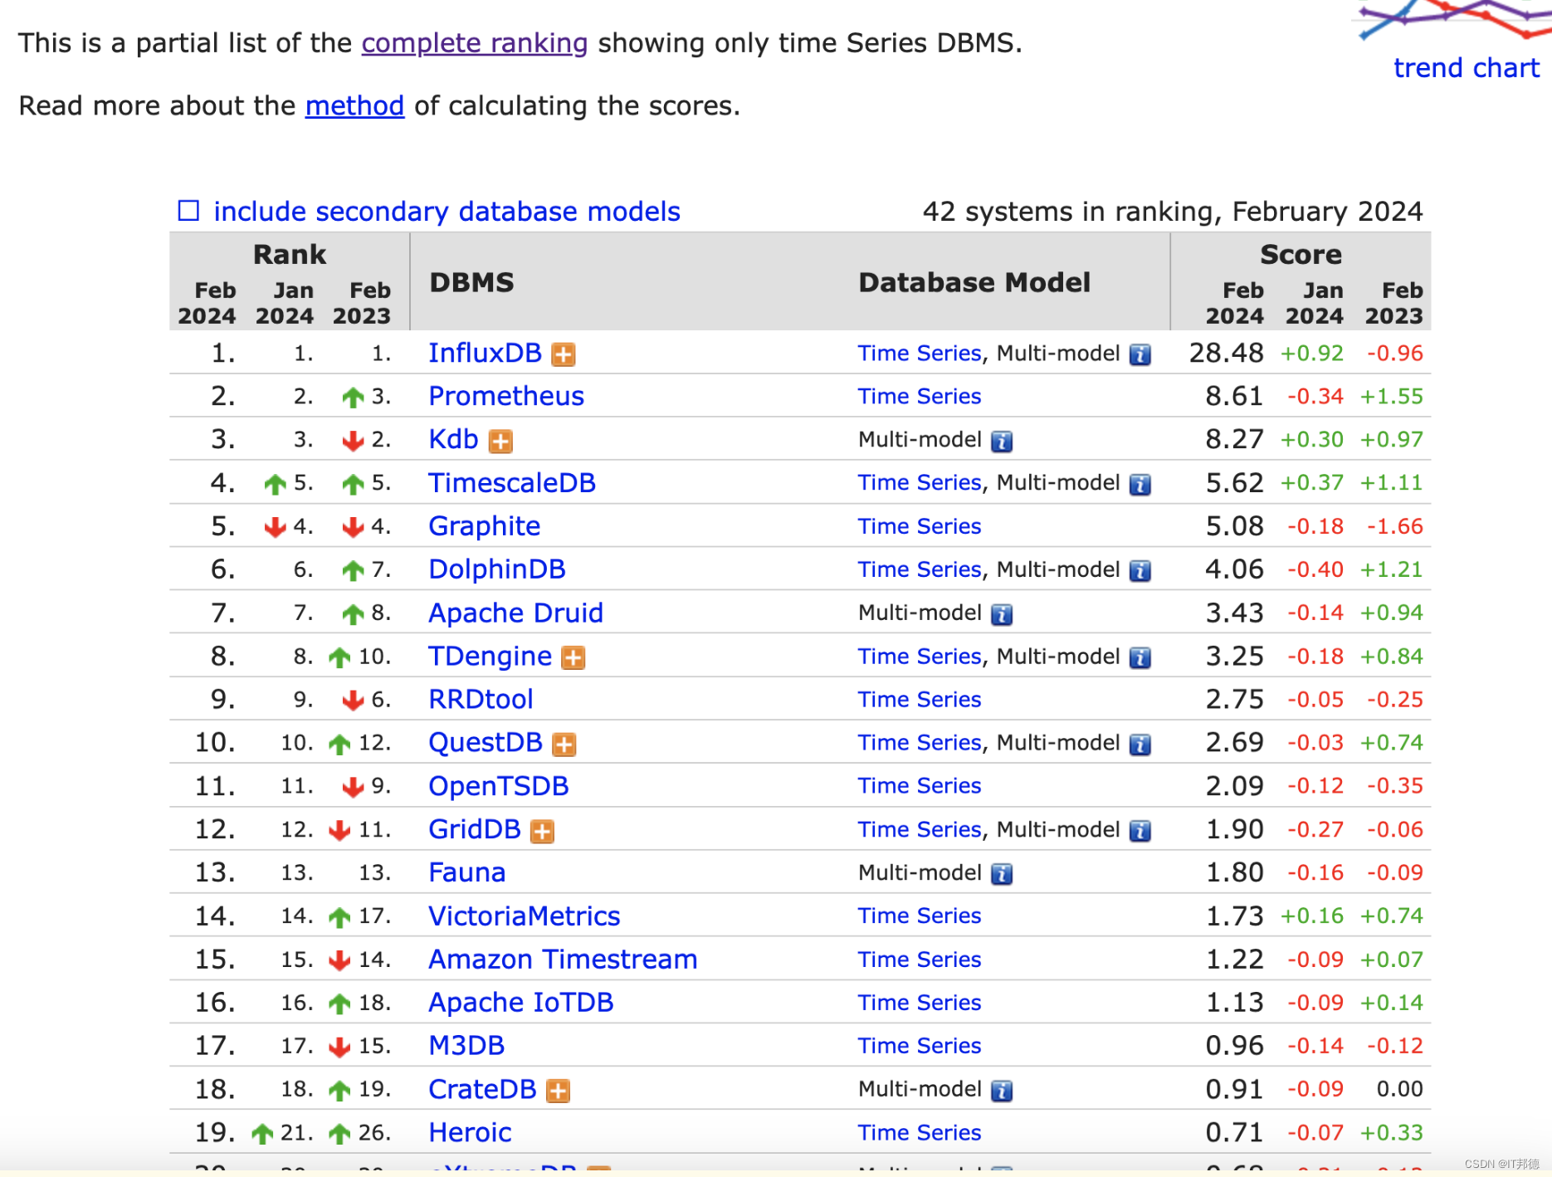Click the Time Series link in M3DB row
The image size is (1552, 1177).
tap(920, 1046)
